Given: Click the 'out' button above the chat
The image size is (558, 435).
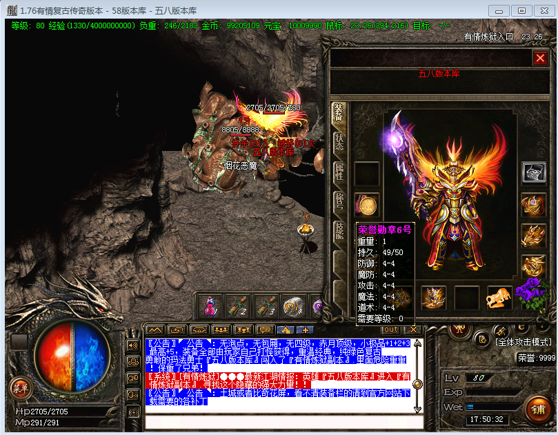Looking at the screenshot, I should point(391,330).
